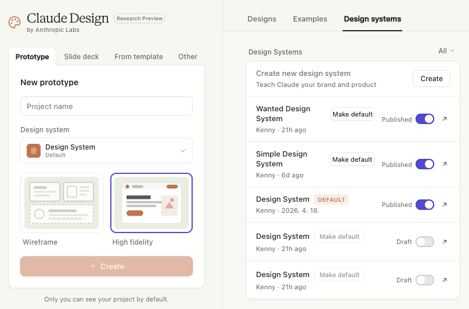Open the default Design System arrow icon

pyautogui.click(x=445, y=205)
